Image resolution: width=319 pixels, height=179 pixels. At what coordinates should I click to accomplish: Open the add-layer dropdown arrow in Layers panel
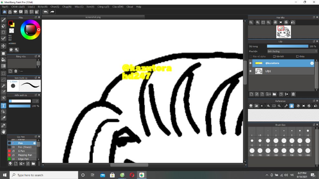coord(270,94)
